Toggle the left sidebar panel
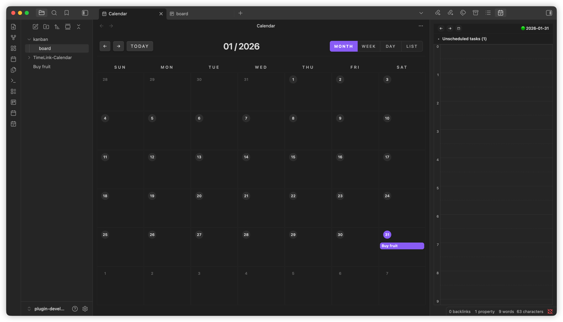This screenshot has width=563, height=322. (85, 12)
